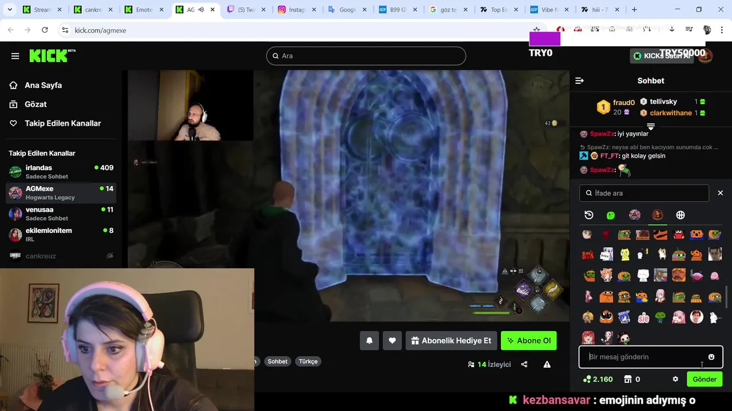View site information icon in address bar
The image size is (732, 411).
[65, 30]
